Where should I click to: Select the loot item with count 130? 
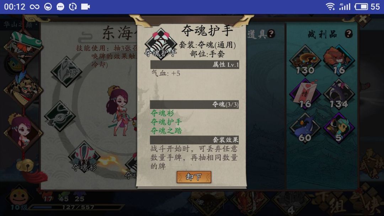point(305,61)
